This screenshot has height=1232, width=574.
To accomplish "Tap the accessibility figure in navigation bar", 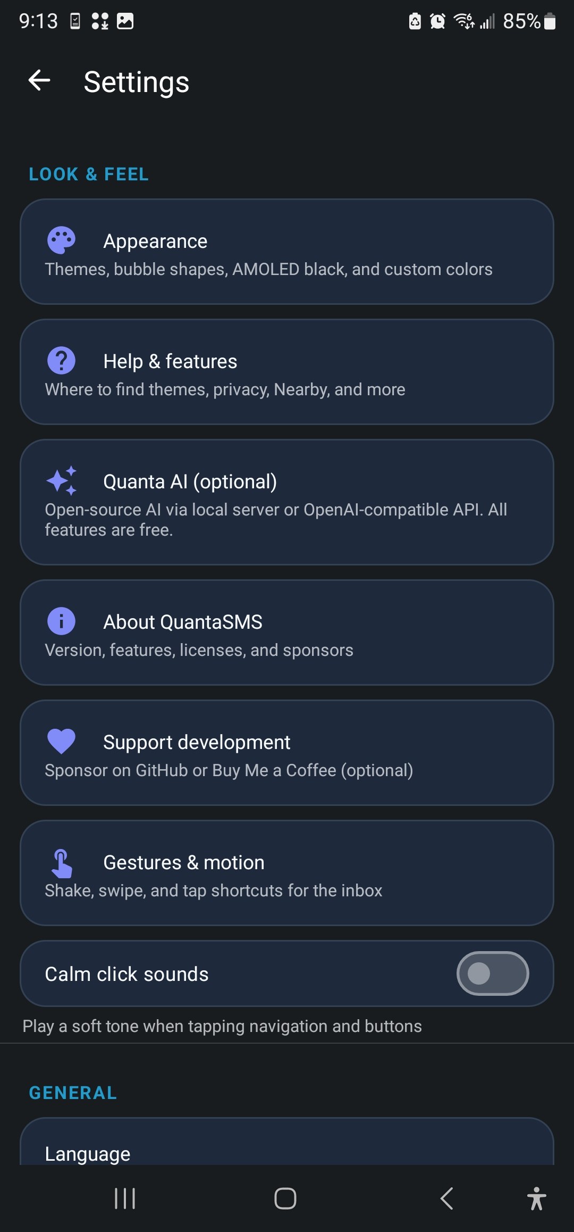I will click(537, 1198).
